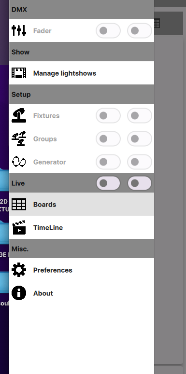Click the Preferences gear icon
This screenshot has width=186, height=374.
tap(19, 270)
